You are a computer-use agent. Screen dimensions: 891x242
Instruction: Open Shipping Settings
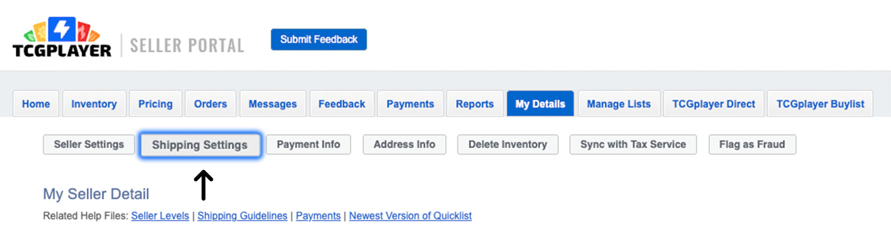200,145
